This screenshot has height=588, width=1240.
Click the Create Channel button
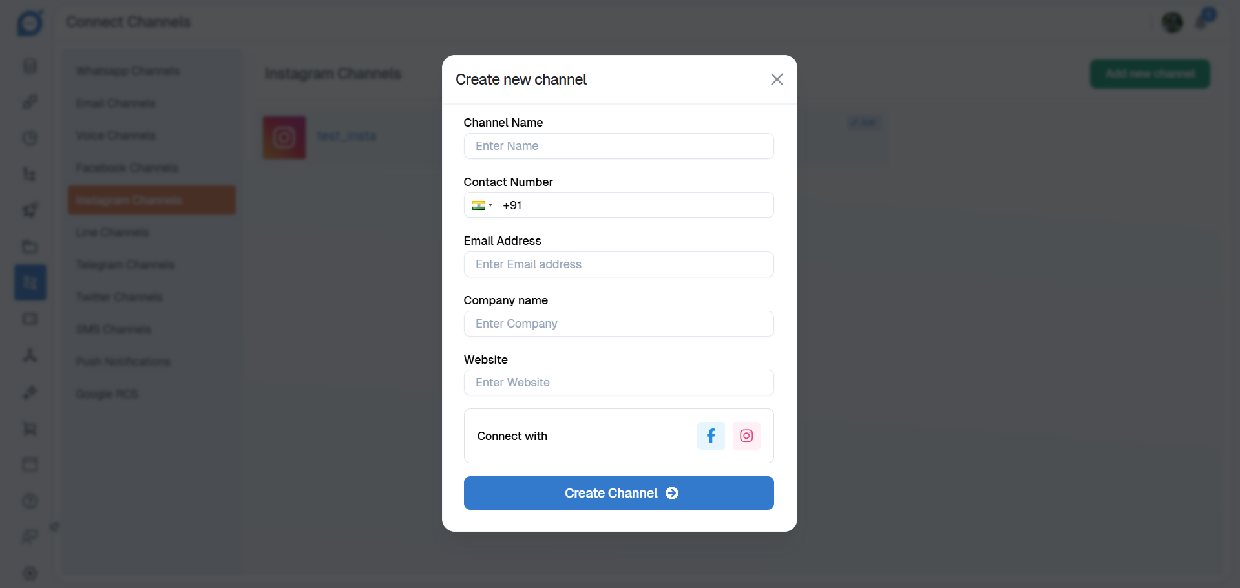coord(618,493)
